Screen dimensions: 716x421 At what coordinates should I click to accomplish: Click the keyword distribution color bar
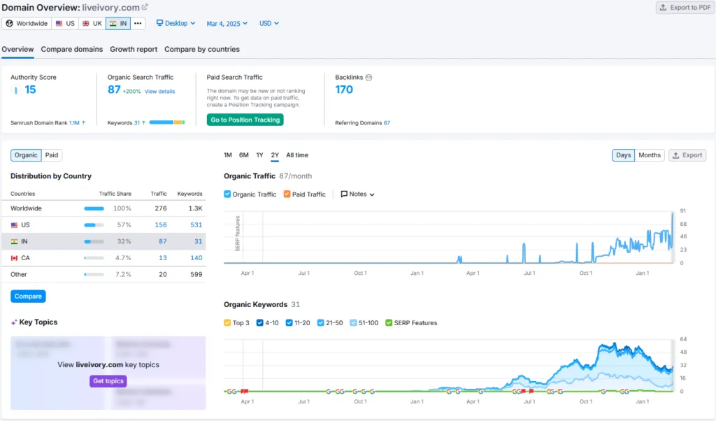click(x=166, y=122)
